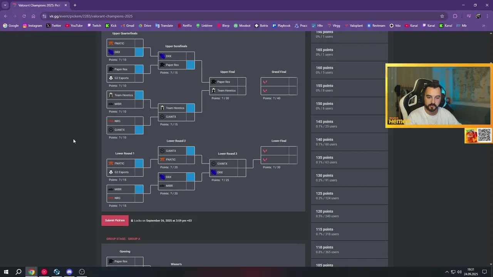This screenshot has height=277, width=493.
Task: Select Team Heretics' pick box in Upper Final
Action: pyautogui.click(x=241, y=90)
